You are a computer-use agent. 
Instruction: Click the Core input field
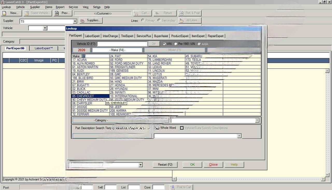coord(159,187)
